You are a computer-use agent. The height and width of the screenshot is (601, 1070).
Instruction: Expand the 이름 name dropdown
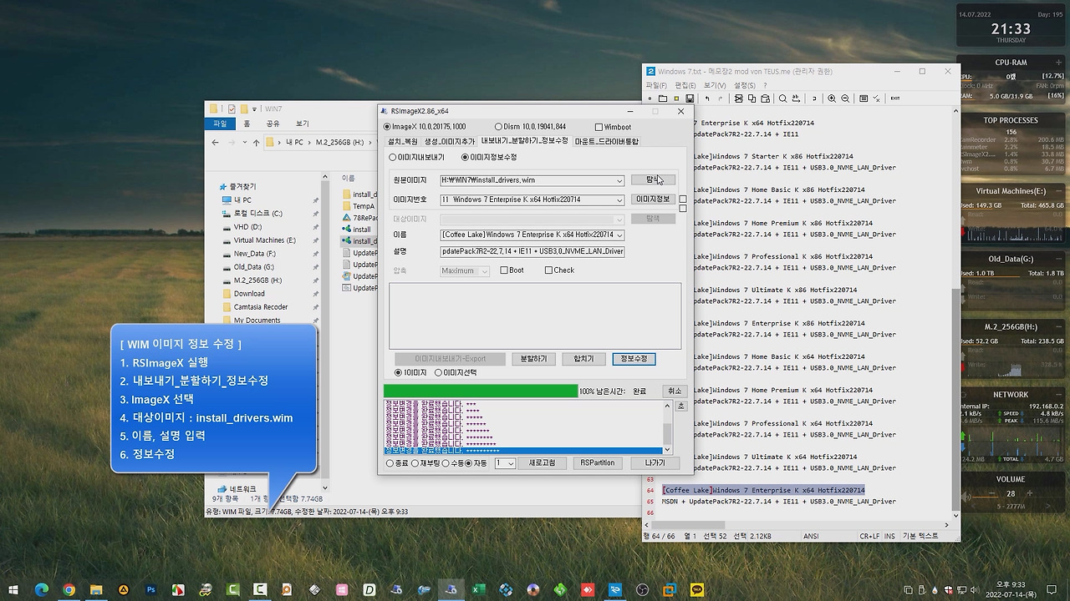click(x=619, y=235)
